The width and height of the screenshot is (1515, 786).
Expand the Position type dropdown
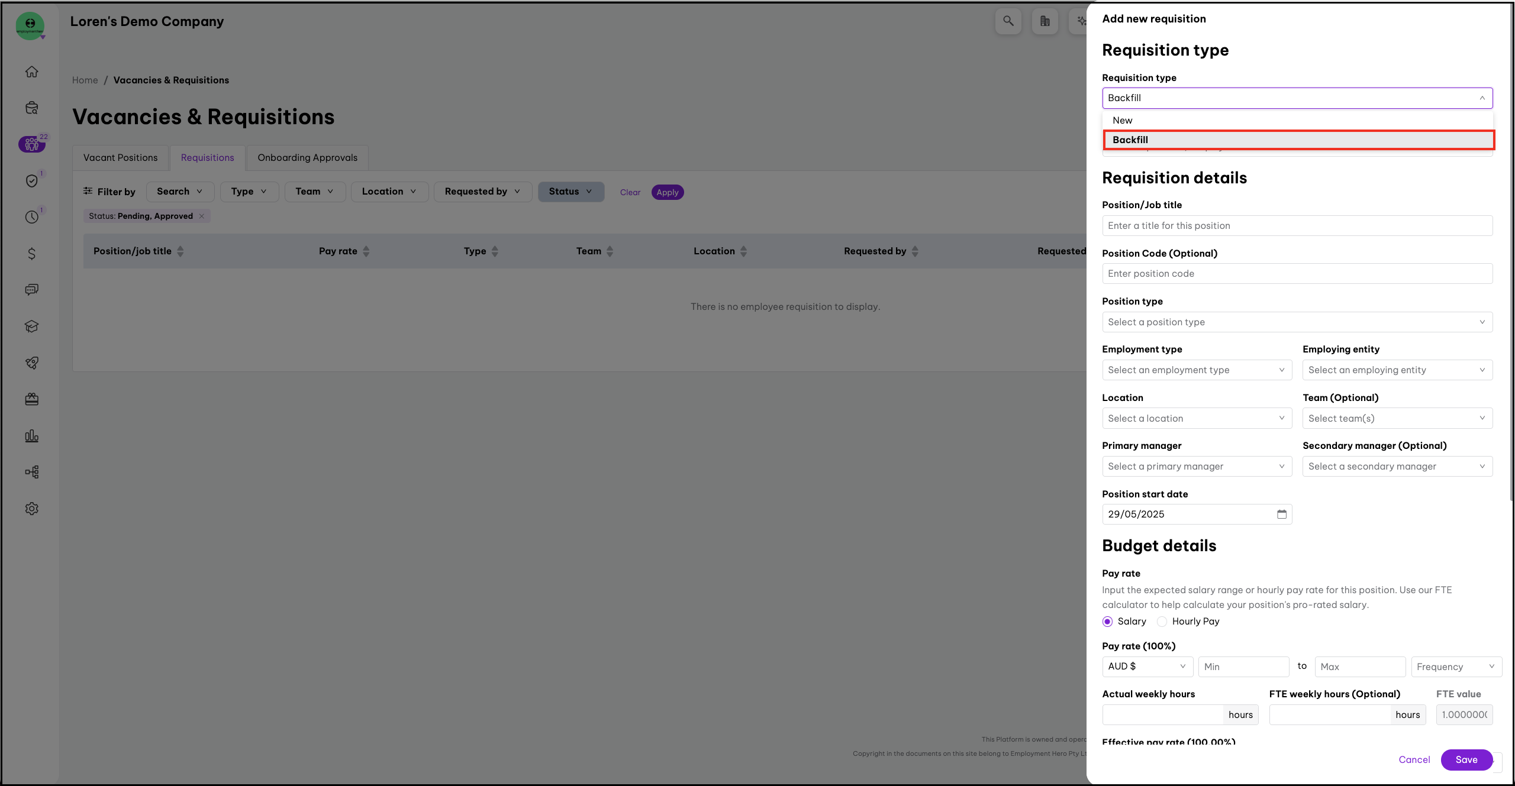coord(1297,322)
